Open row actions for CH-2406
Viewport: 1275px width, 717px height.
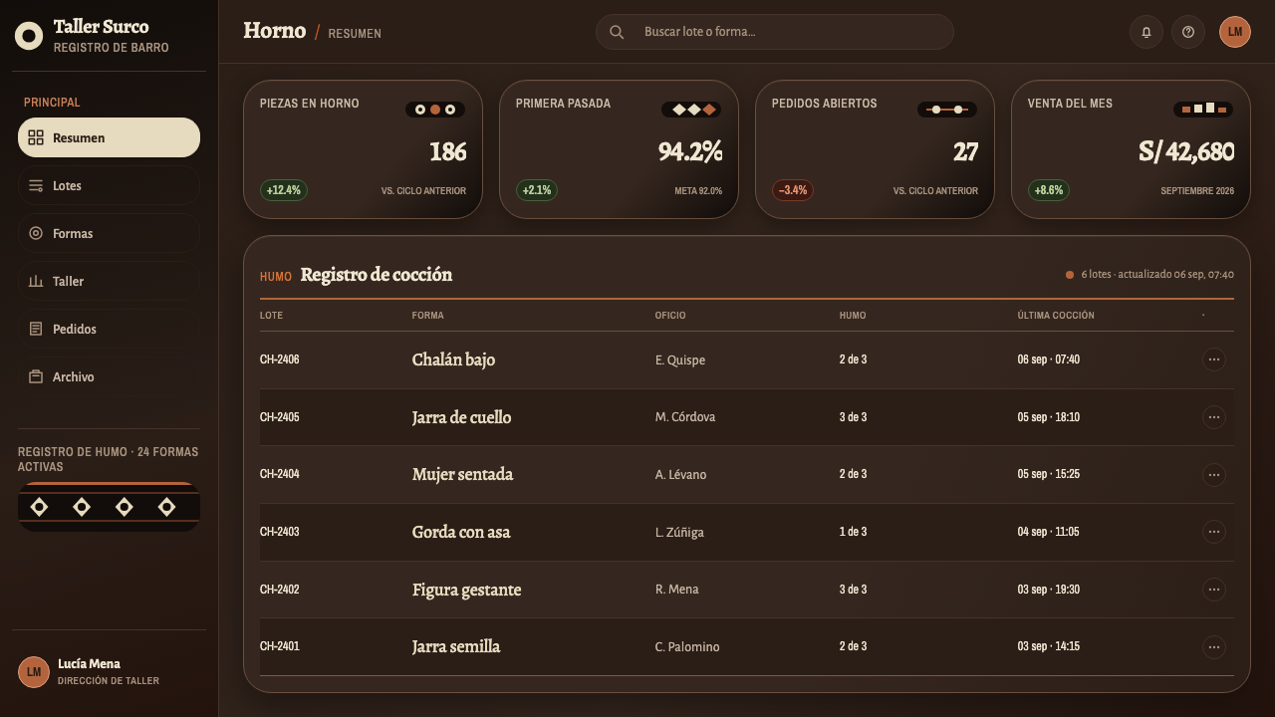click(x=1214, y=359)
